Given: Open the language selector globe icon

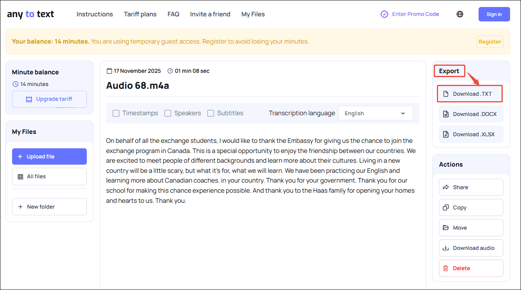Looking at the screenshot, I should pyautogui.click(x=460, y=14).
